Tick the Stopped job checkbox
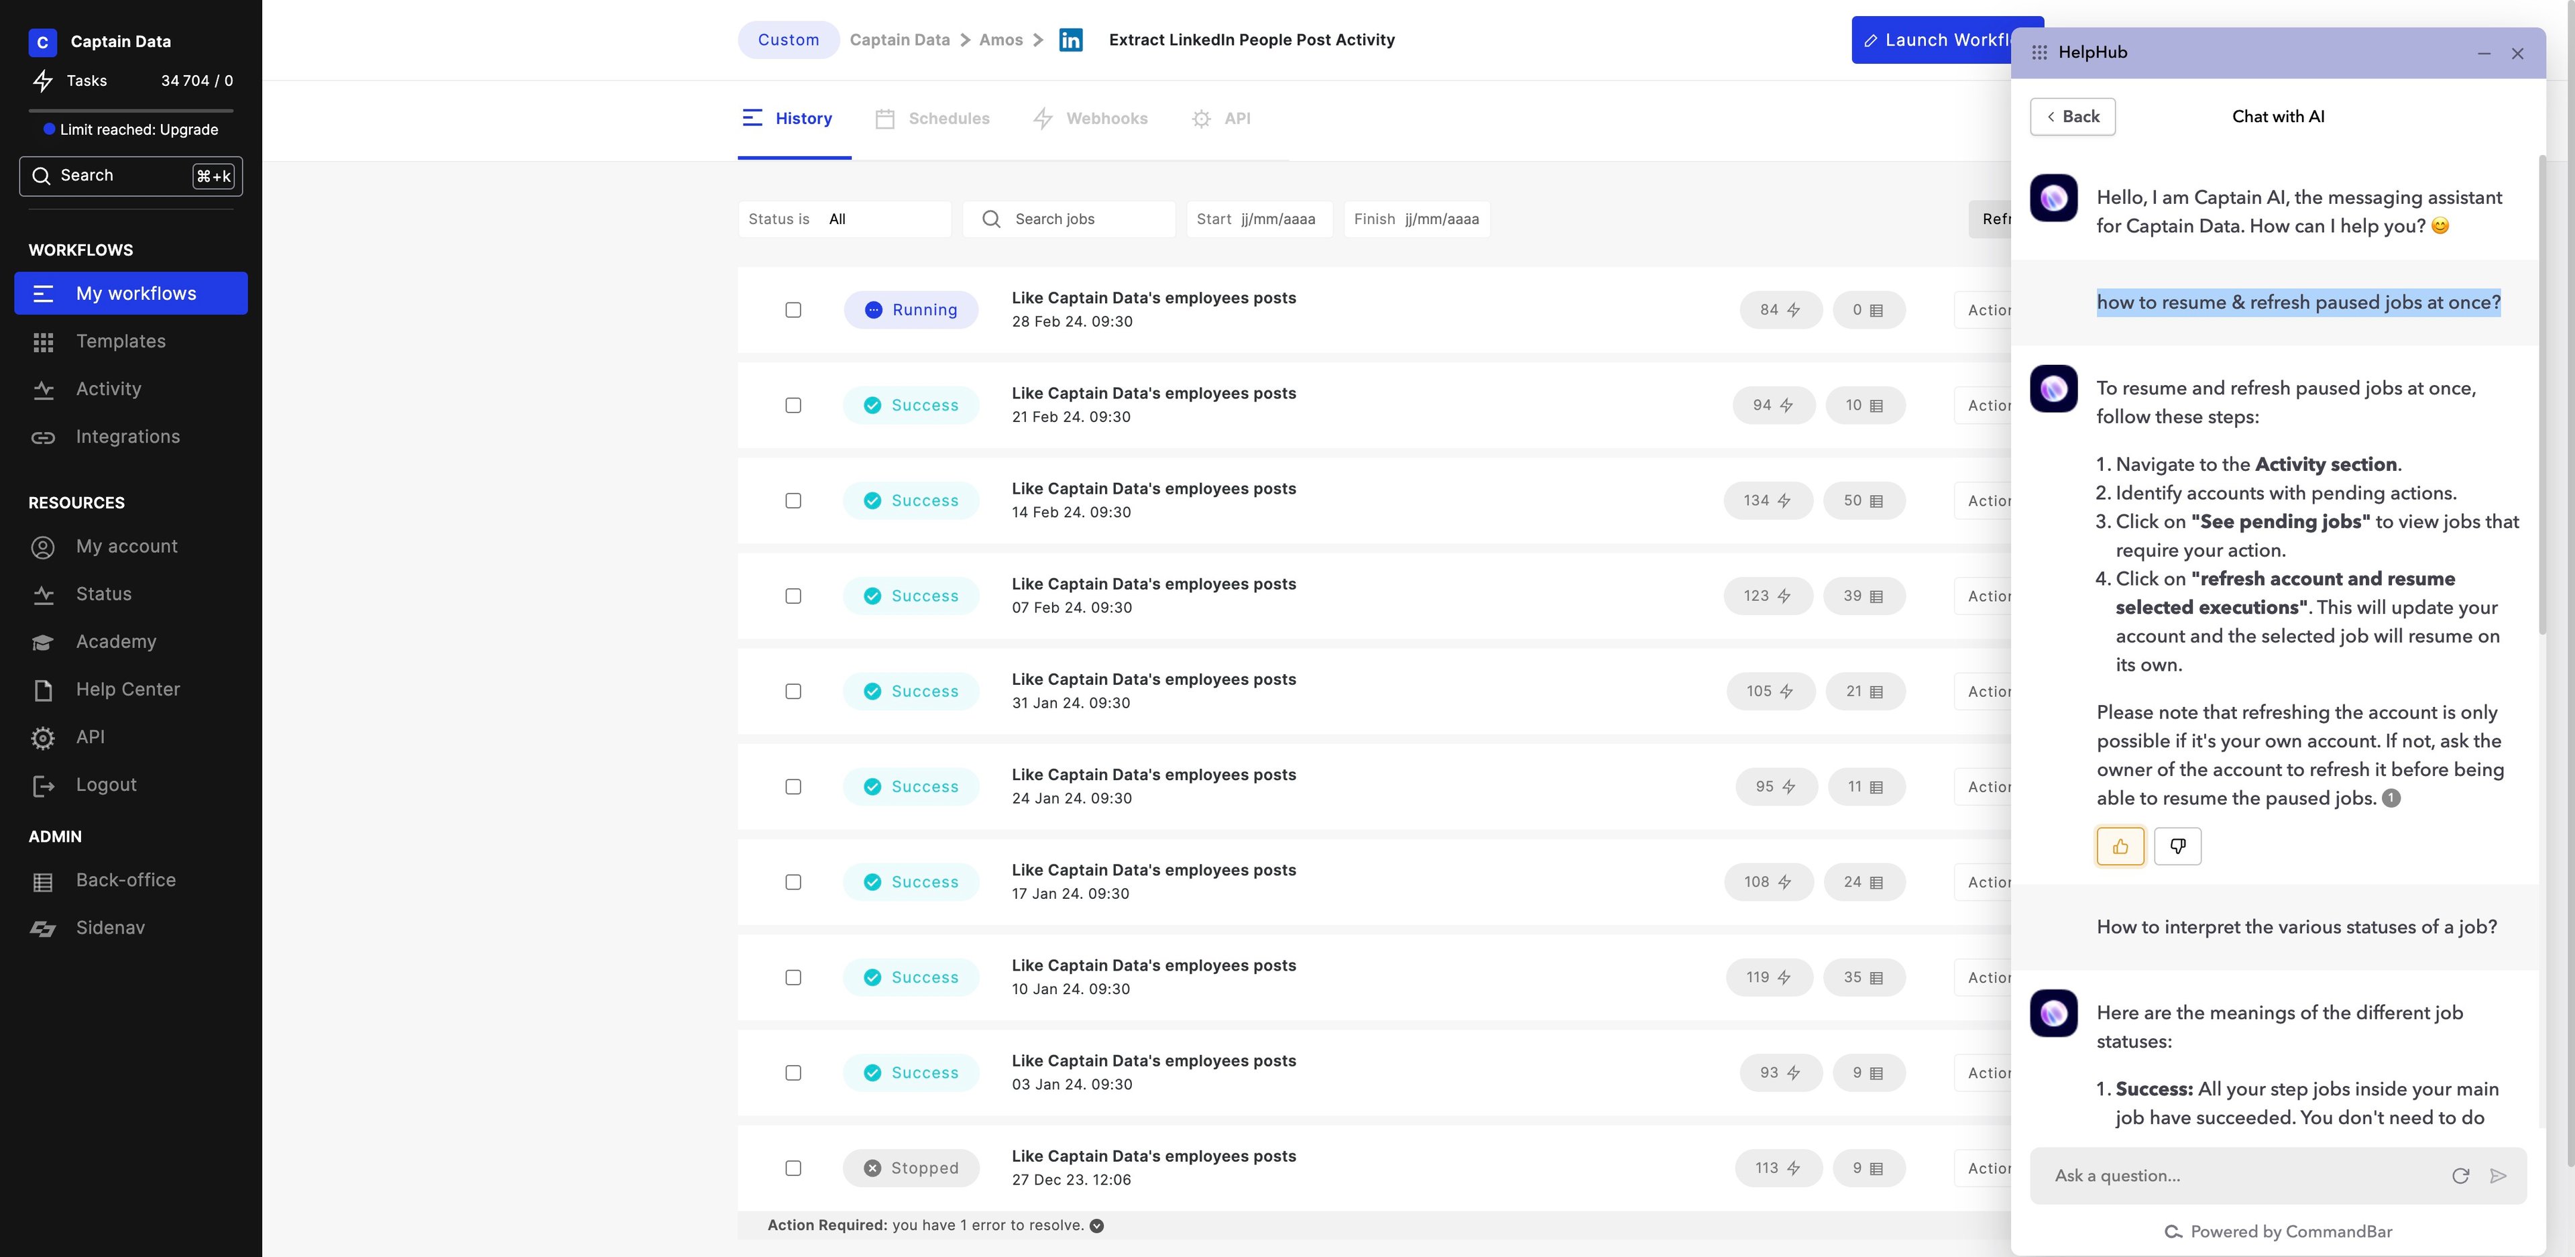 [x=793, y=1168]
